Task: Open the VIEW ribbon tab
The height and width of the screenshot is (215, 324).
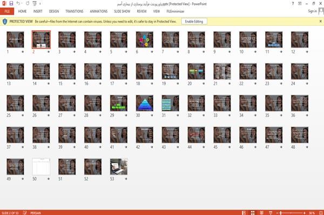Action: coord(157,11)
